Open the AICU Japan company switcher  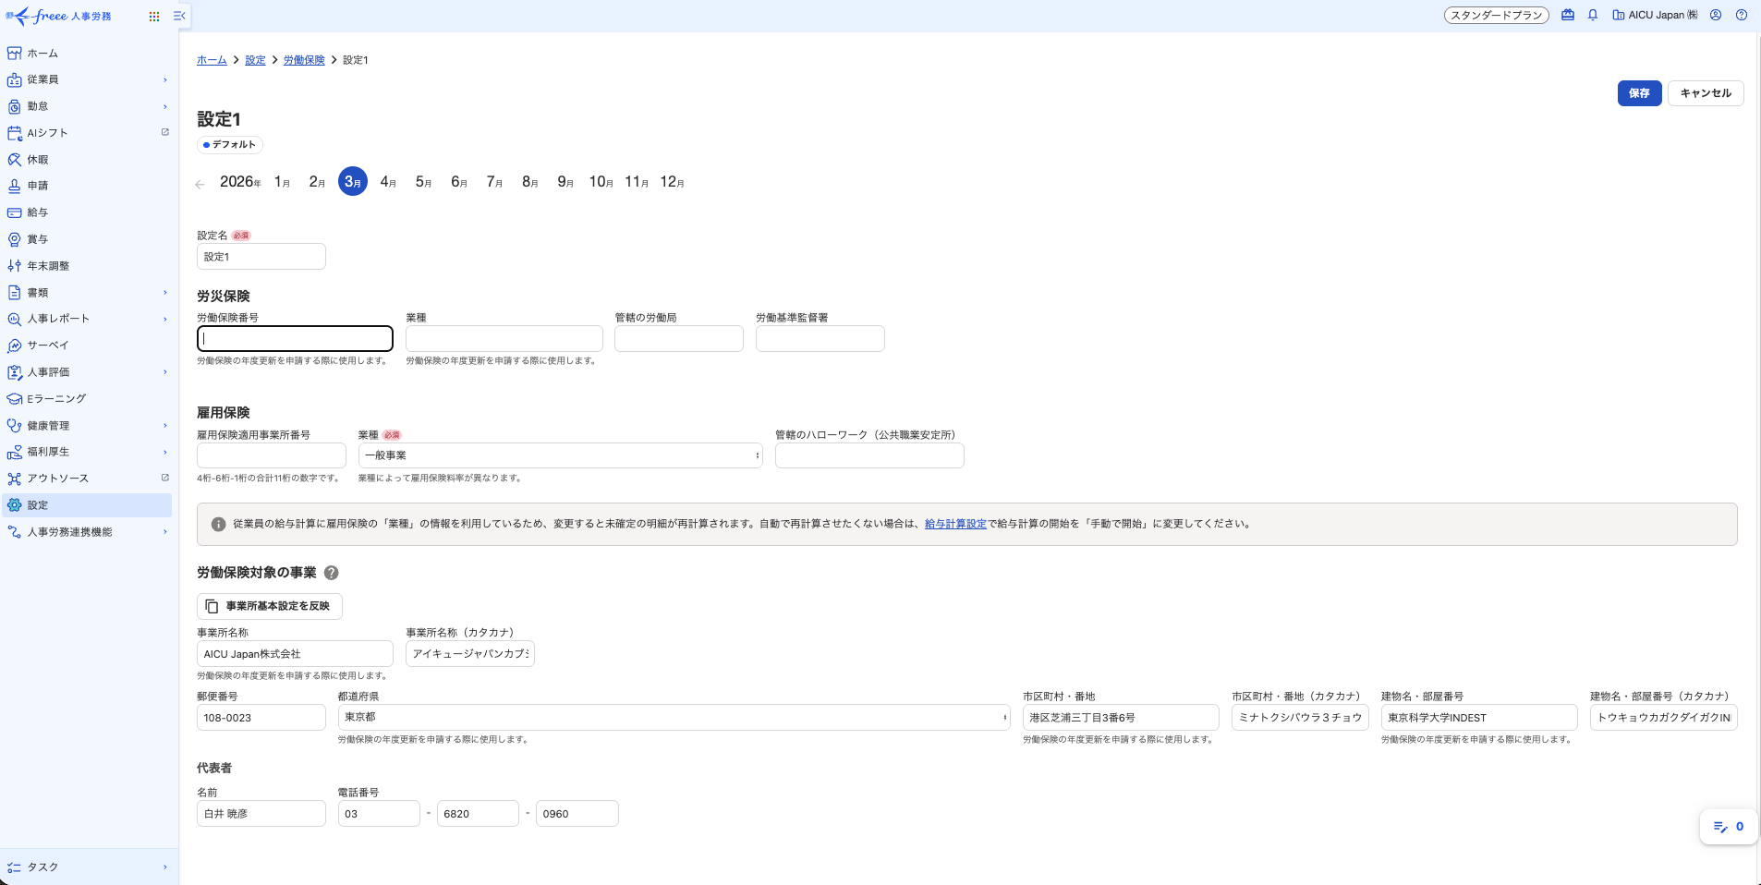(1655, 15)
